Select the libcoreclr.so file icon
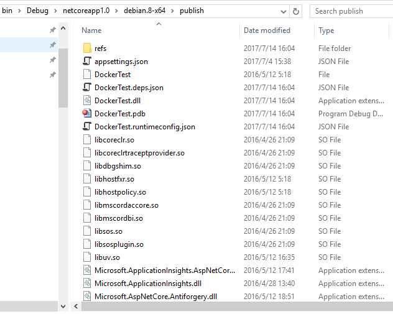 click(x=87, y=139)
